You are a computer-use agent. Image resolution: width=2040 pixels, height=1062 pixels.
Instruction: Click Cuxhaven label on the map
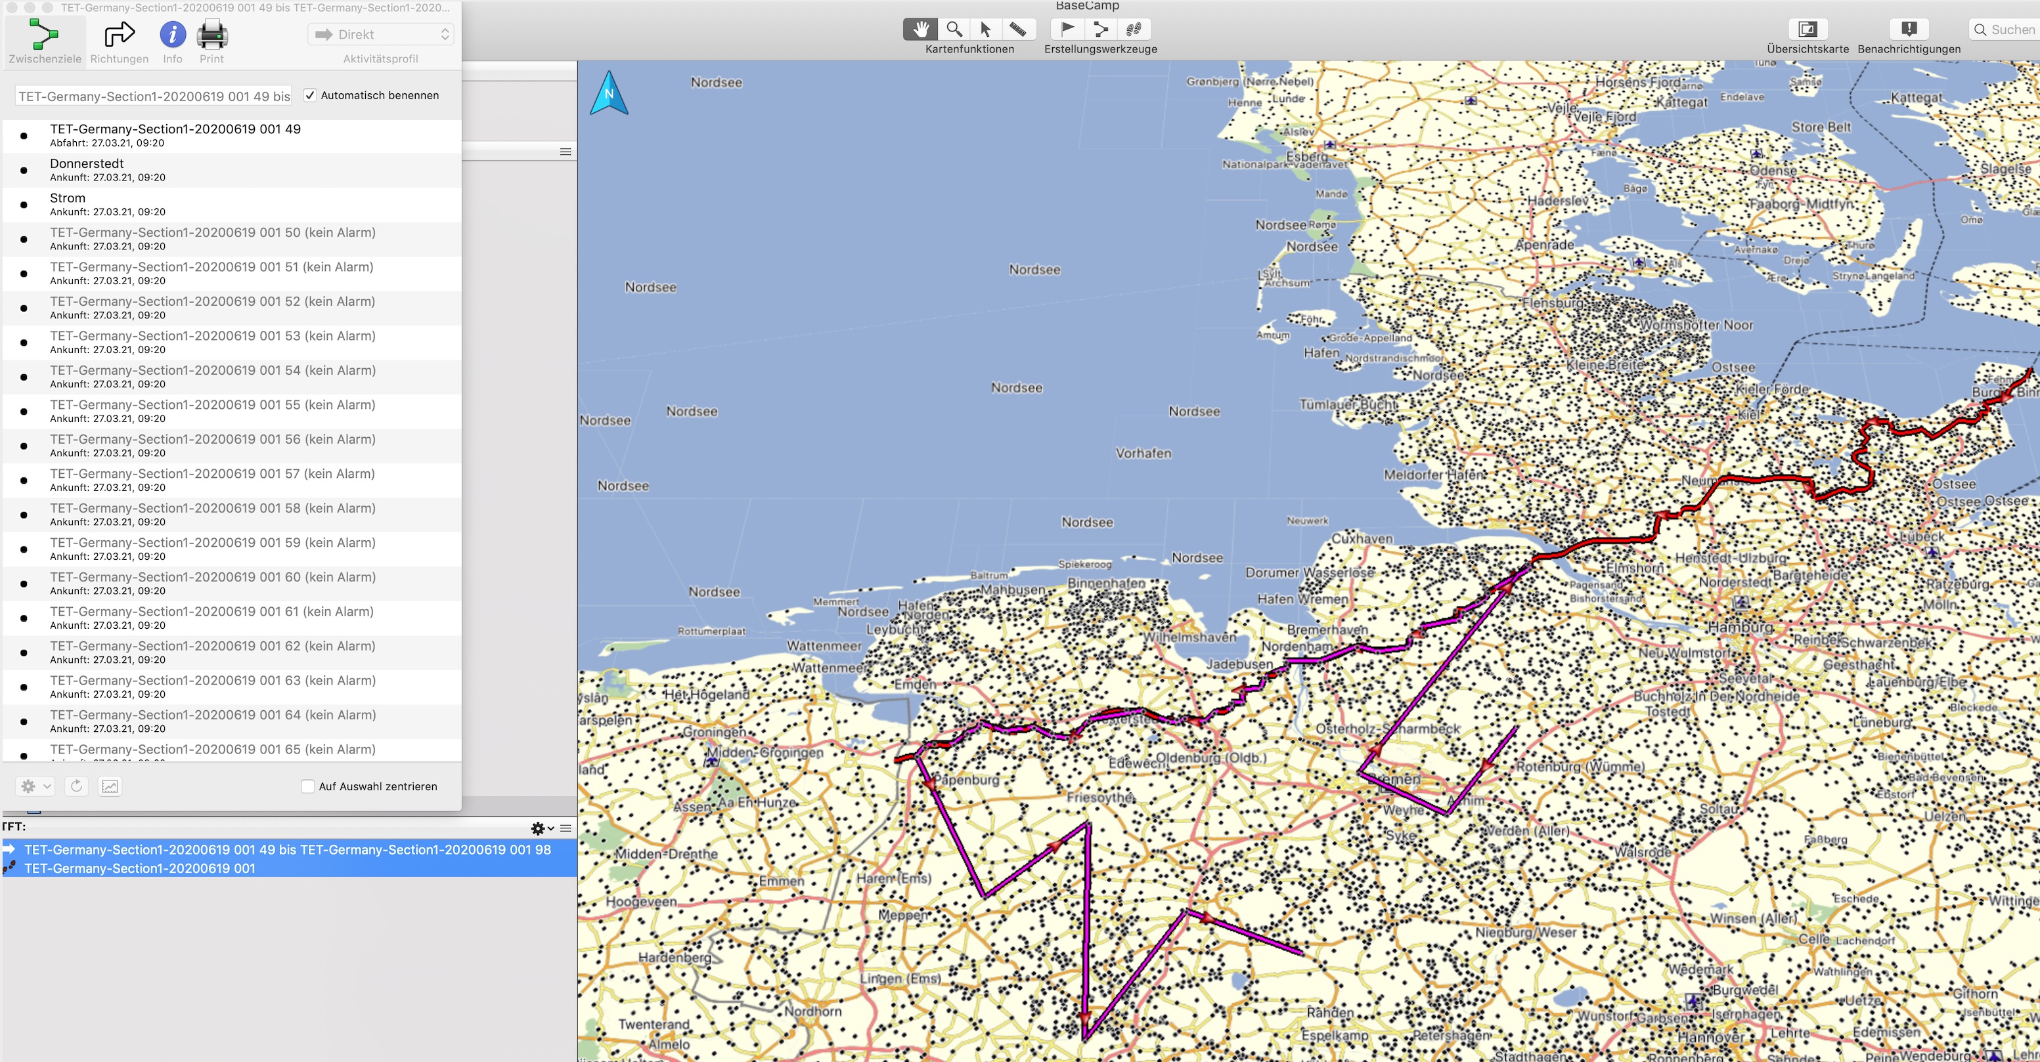[1362, 538]
